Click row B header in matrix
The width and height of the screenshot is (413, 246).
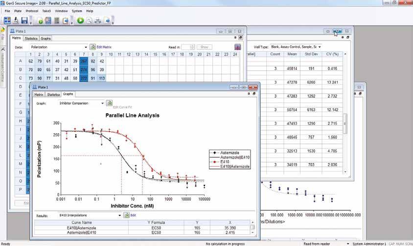pyautogui.click(x=20, y=70)
